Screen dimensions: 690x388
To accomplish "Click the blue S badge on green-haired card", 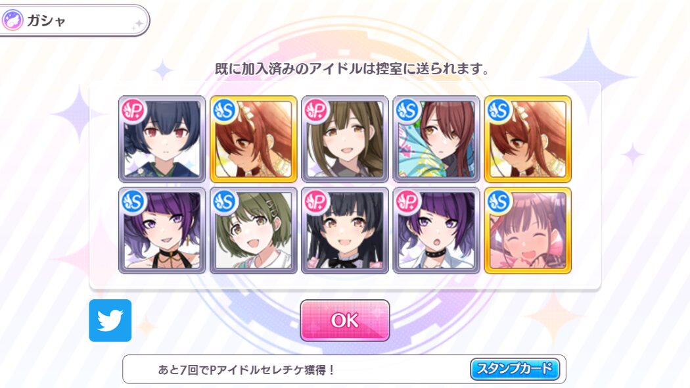I will point(225,202).
